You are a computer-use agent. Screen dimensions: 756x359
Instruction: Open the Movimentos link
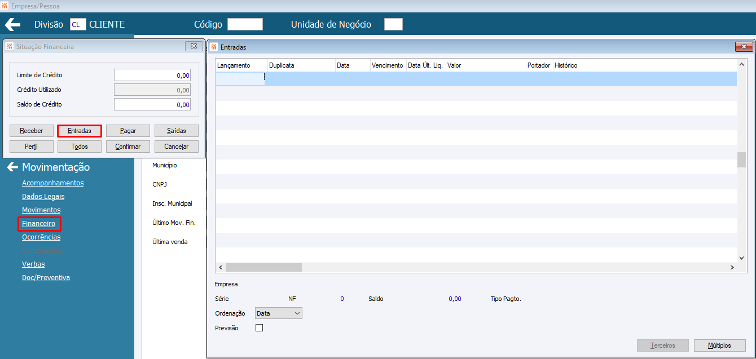click(41, 210)
